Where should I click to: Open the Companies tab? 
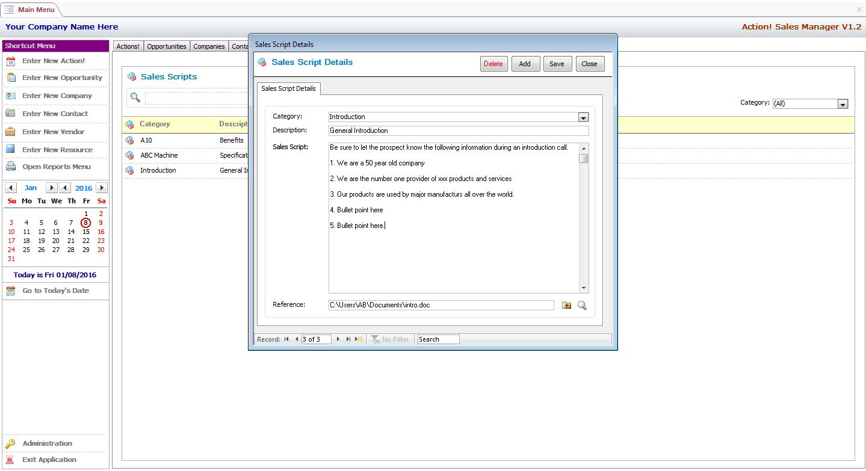tap(209, 46)
